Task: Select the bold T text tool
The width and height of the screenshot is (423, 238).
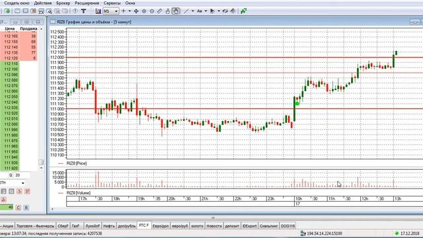Action: 83,11
